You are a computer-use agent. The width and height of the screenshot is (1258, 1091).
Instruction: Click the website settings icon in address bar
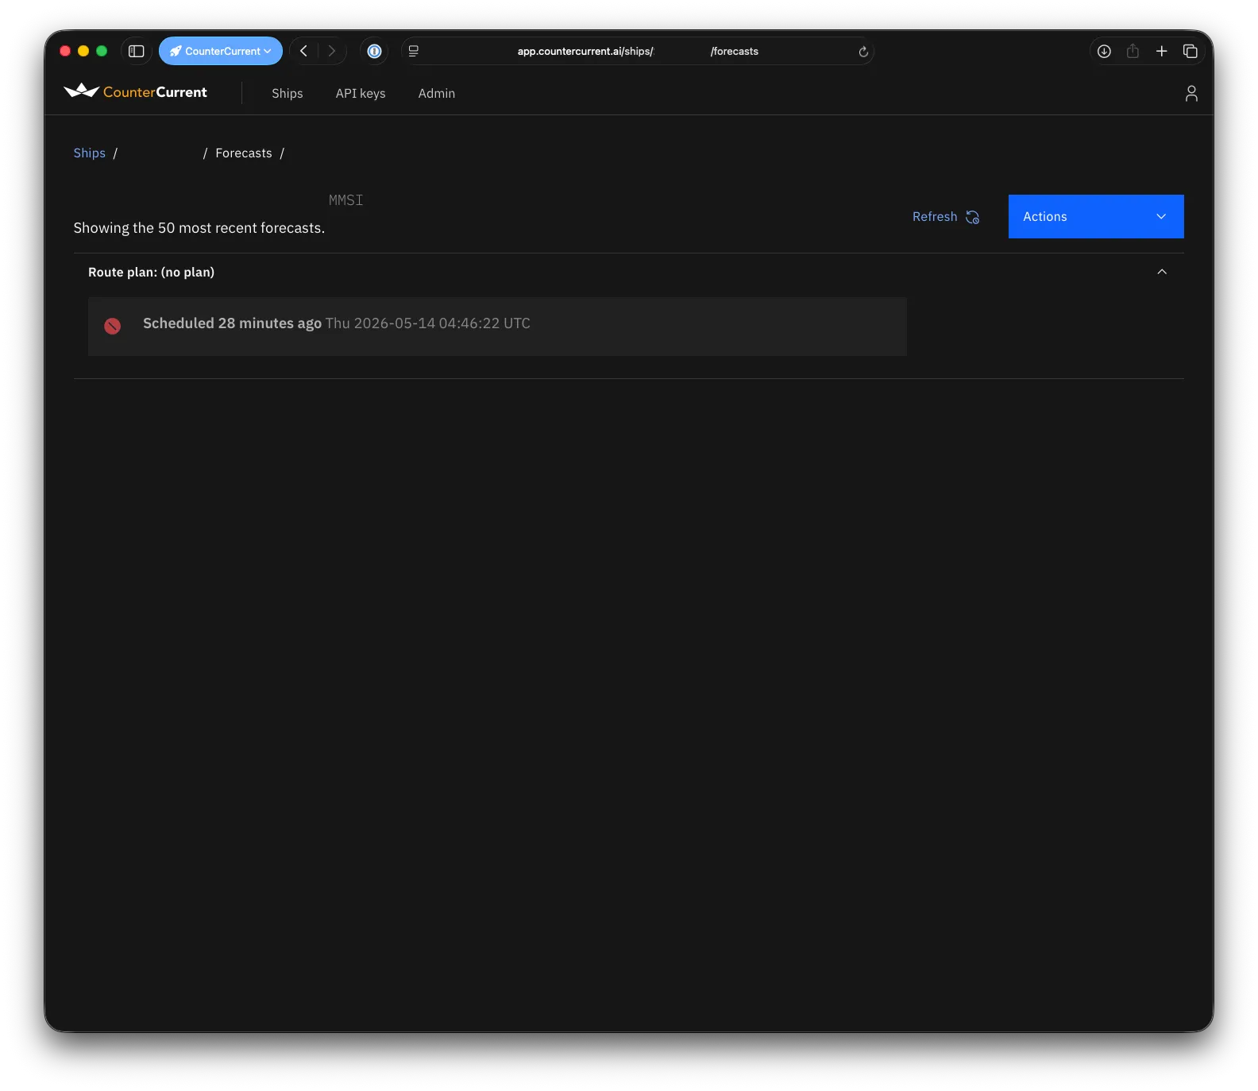(x=413, y=51)
